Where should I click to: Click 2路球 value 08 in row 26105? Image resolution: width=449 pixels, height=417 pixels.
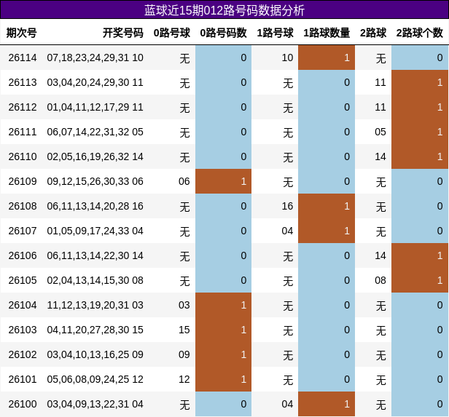coord(380,280)
